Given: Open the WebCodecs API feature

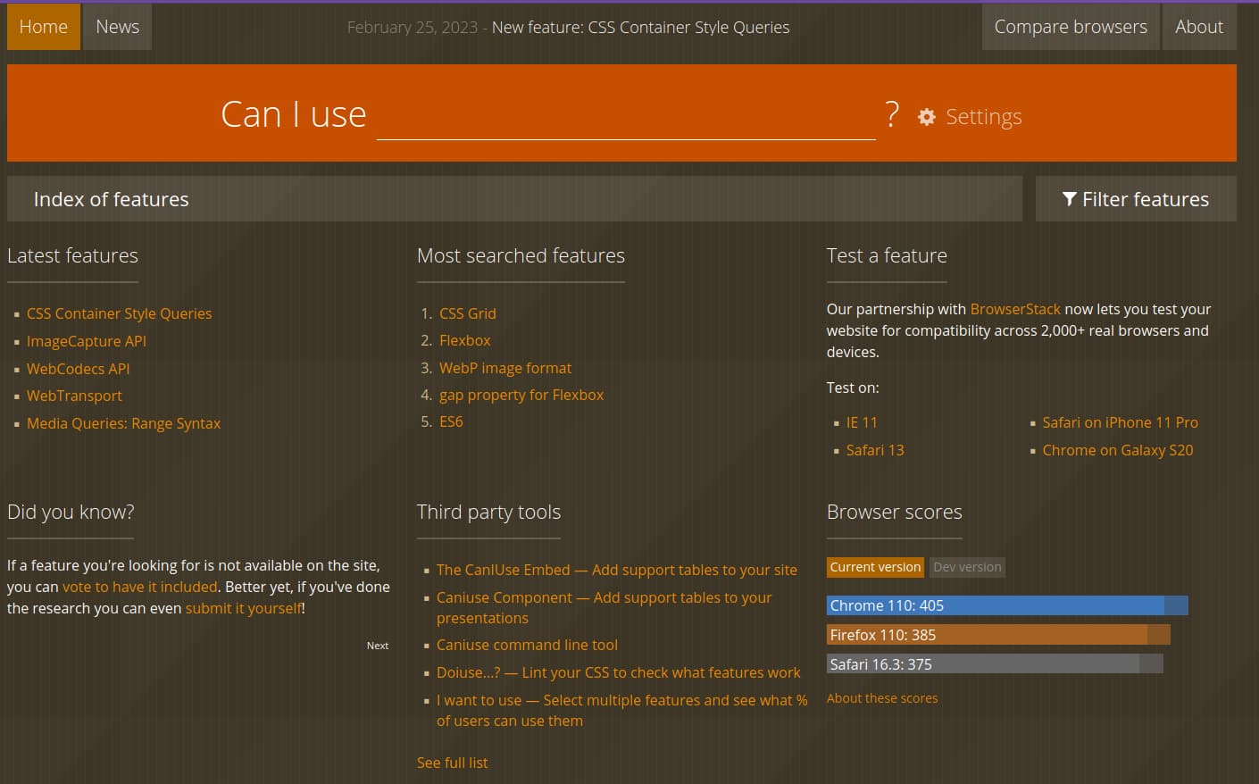Looking at the screenshot, I should 78,369.
